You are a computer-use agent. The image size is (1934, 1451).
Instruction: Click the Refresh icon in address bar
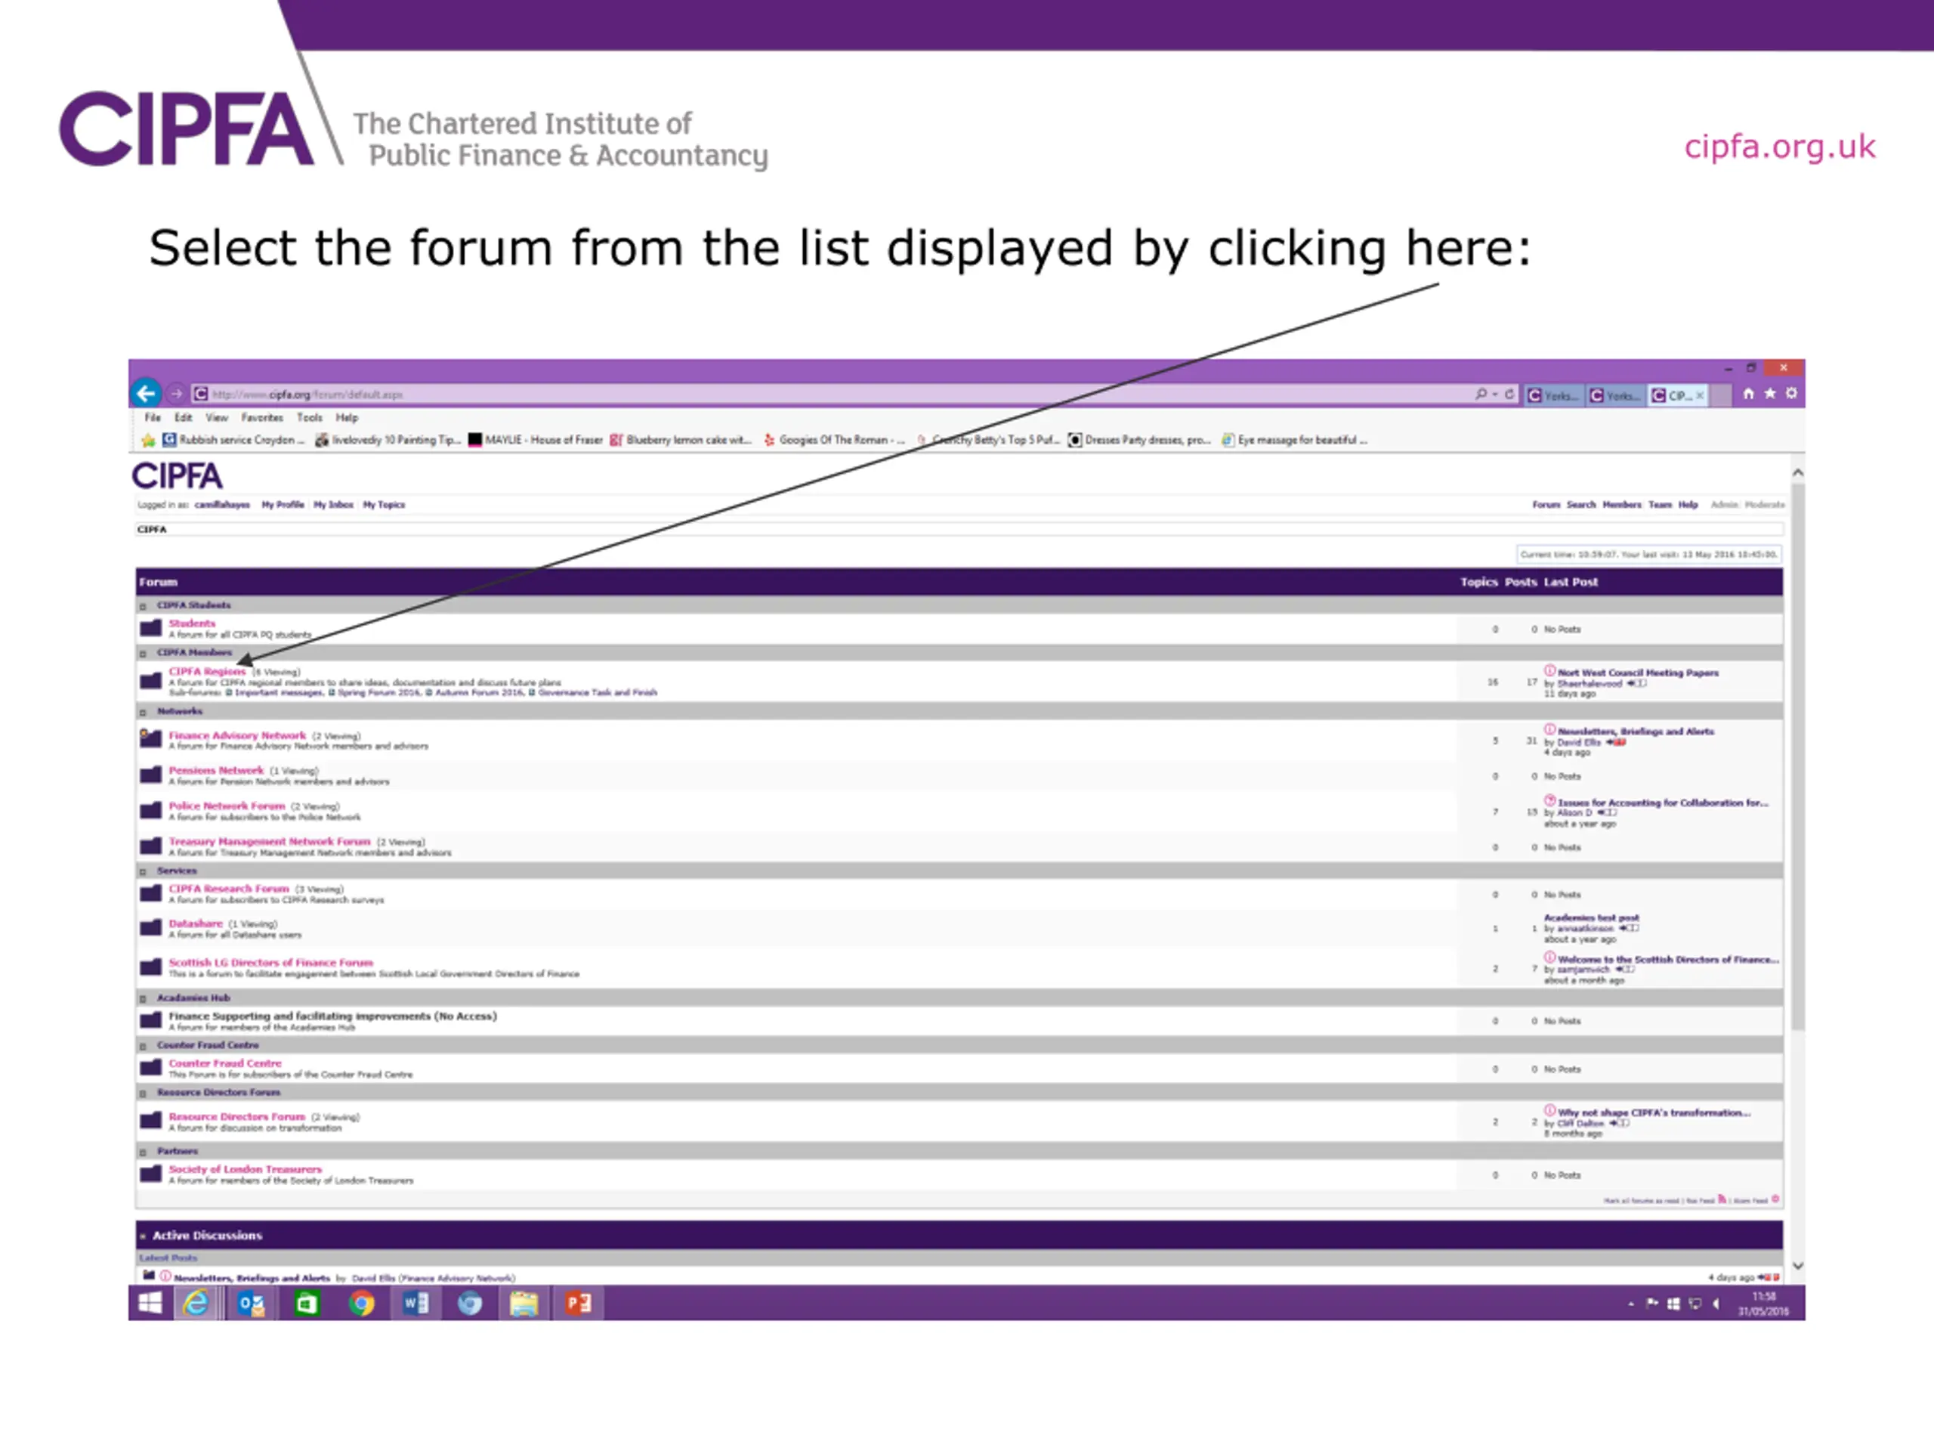(x=1509, y=394)
